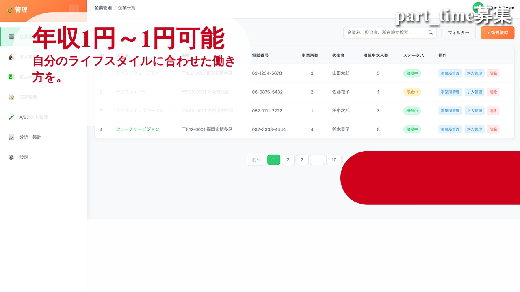Toggle 稼働中 status for テックソリューション
The height and width of the screenshot is (292, 520).
(412, 73)
